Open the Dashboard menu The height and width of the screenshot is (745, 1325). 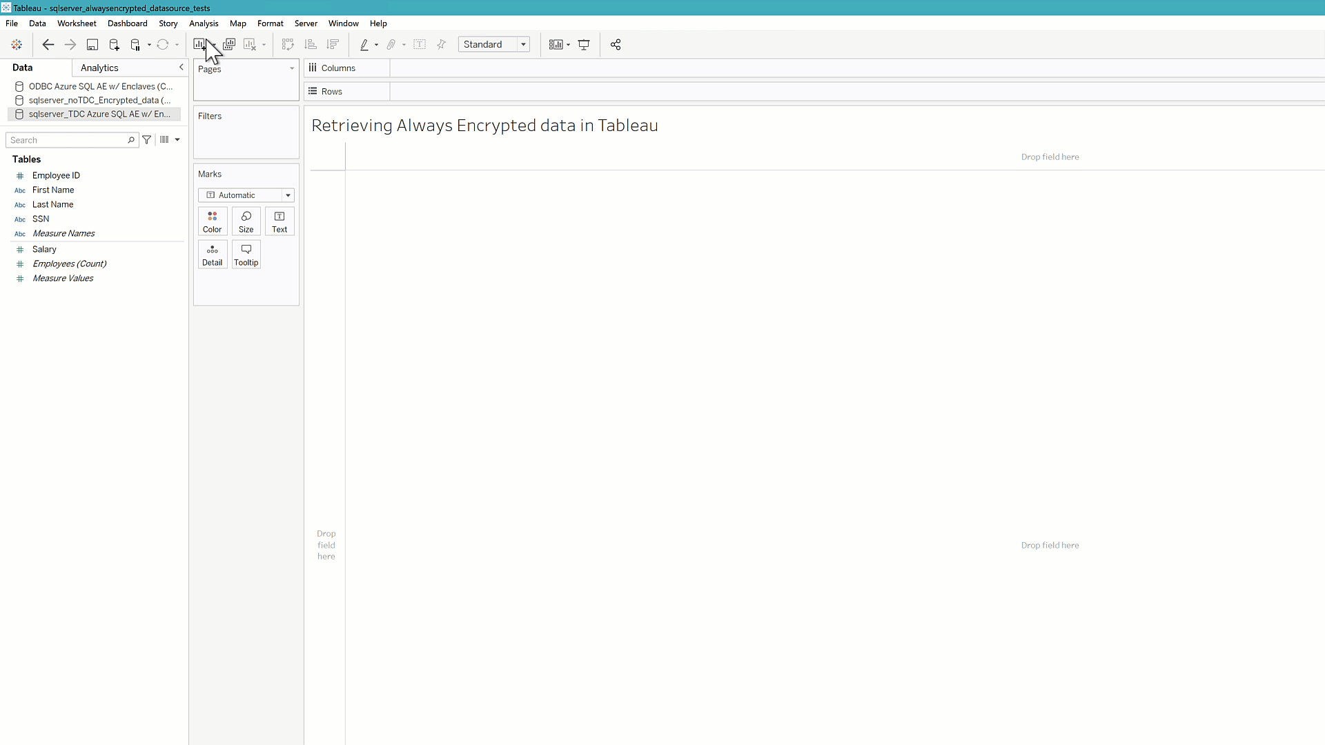point(128,23)
